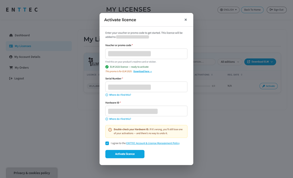Click the Download here link

[143, 72]
